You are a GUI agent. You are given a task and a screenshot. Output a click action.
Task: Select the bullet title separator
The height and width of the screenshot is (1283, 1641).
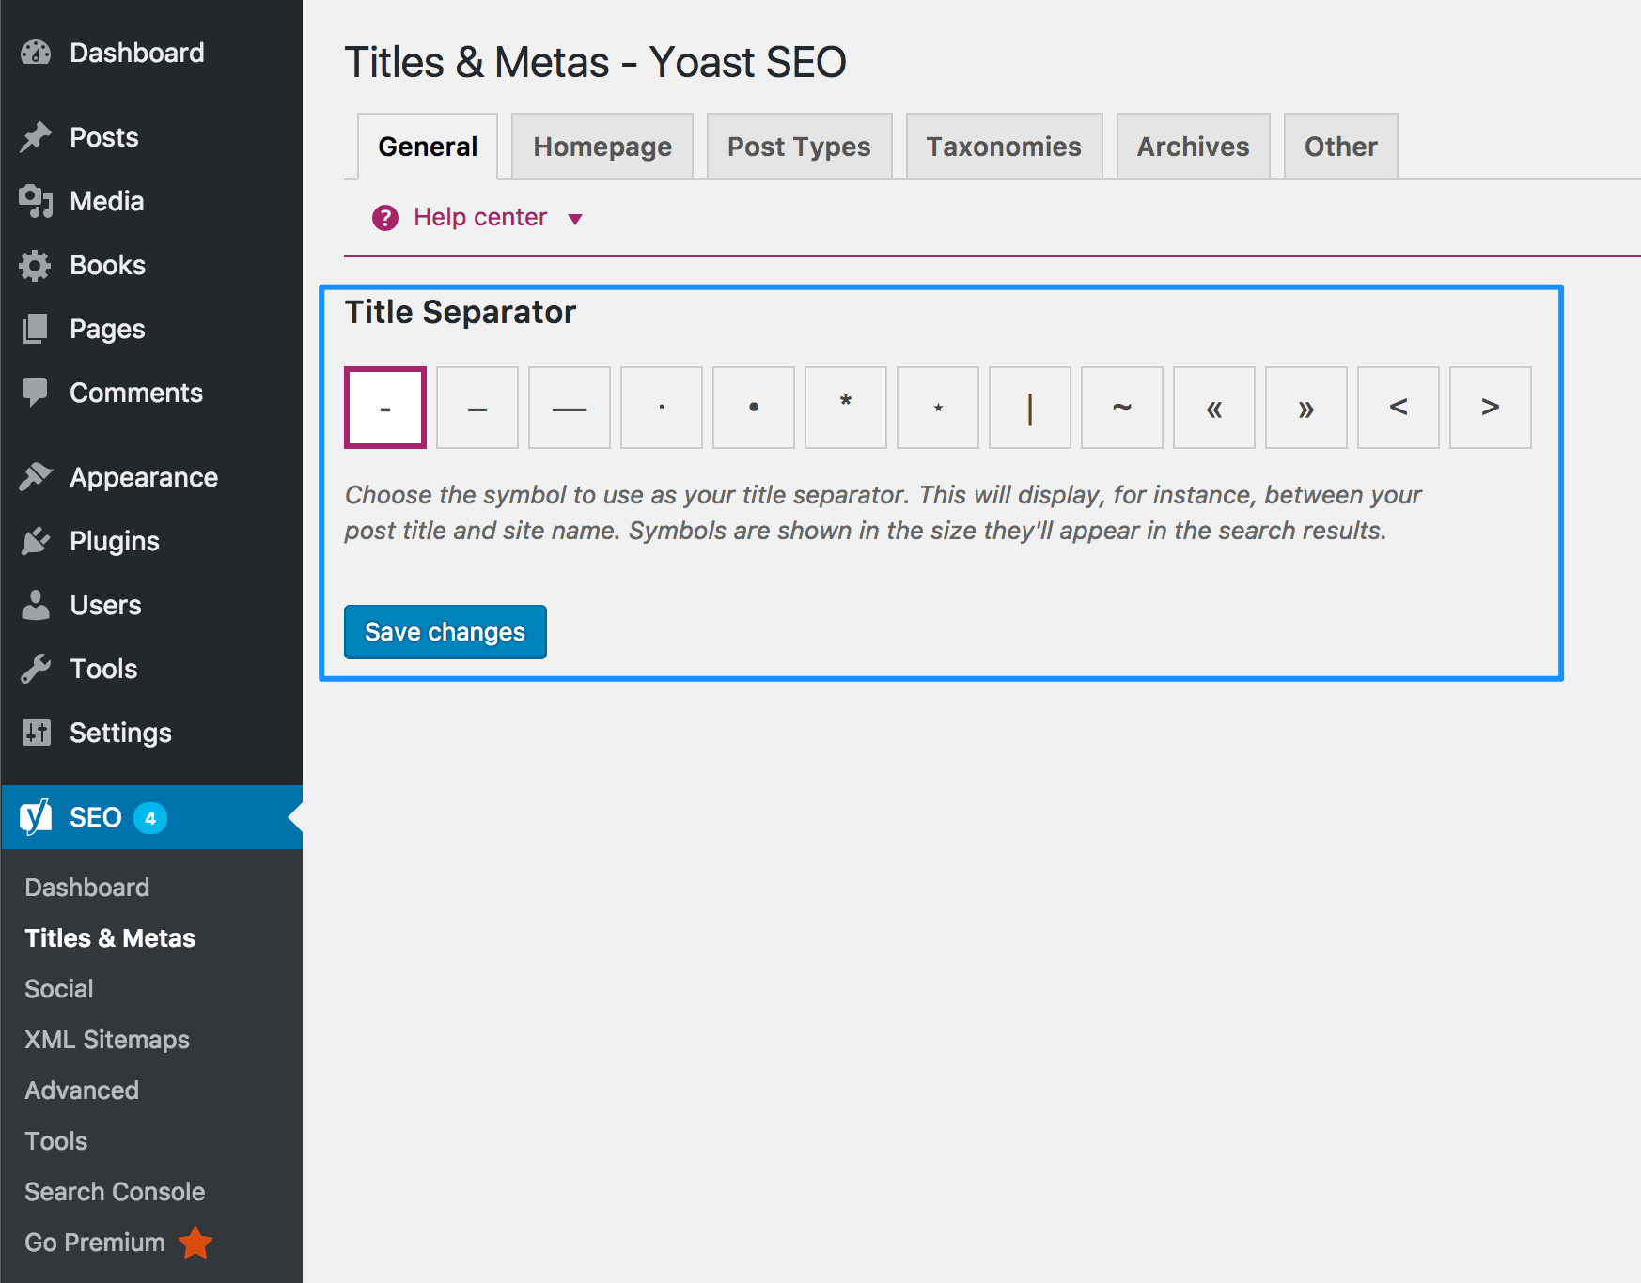click(x=754, y=408)
